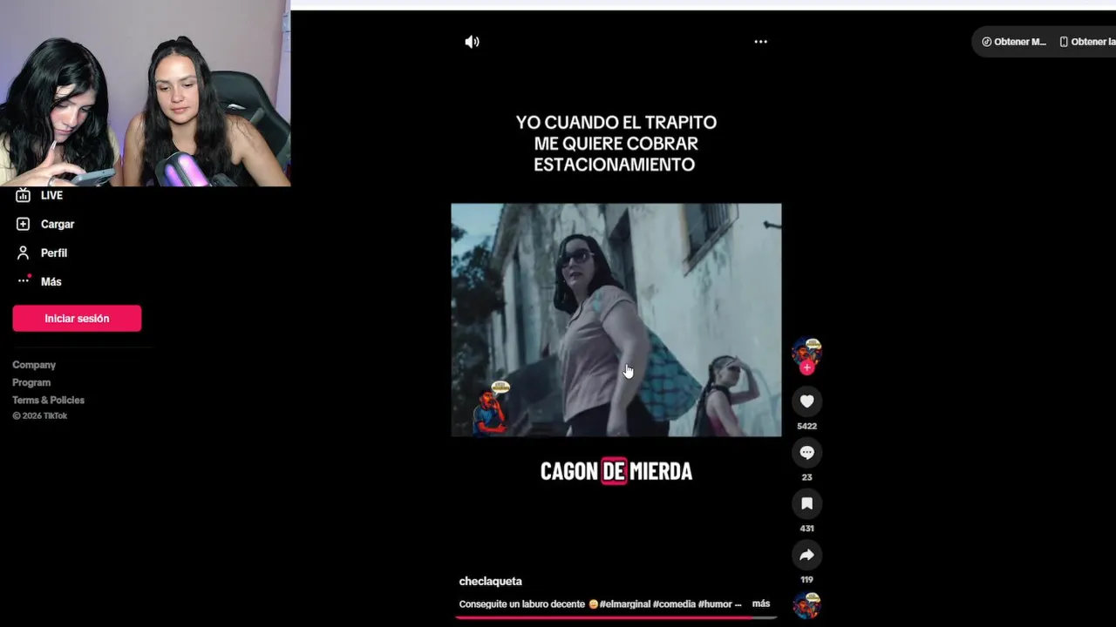Click the Obtener button with phone icon
This screenshot has height=627, width=1116.
[x=1086, y=42]
